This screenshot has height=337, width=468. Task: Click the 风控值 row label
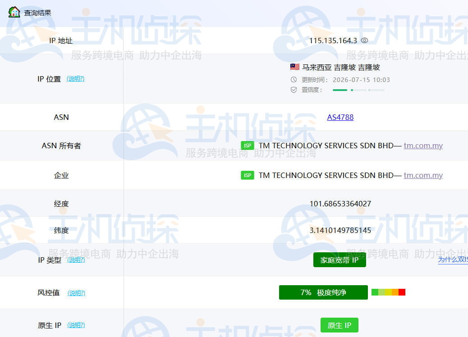click(x=48, y=292)
